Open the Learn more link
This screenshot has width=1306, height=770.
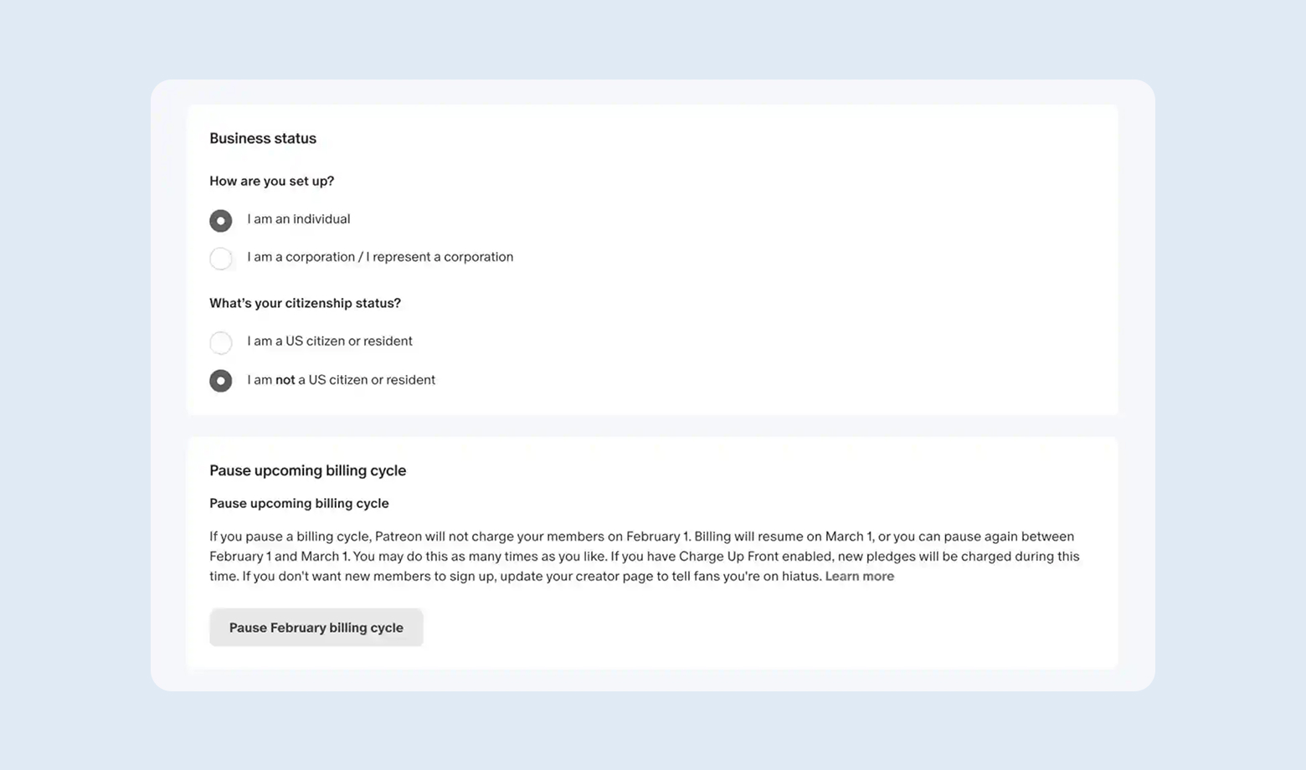click(859, 577)
